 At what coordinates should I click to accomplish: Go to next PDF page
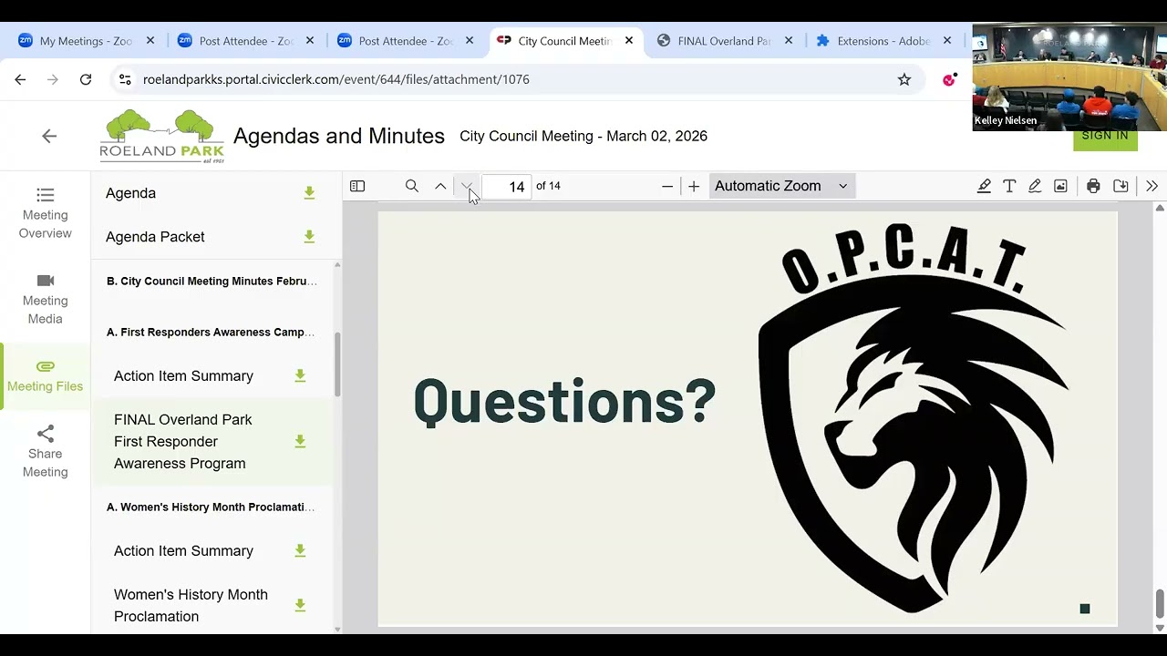467,186
